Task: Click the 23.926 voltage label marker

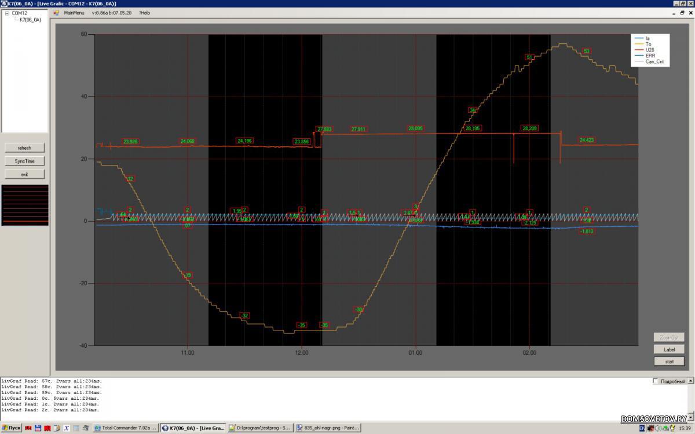Action: pyautogui.click(x=131, y=141)
